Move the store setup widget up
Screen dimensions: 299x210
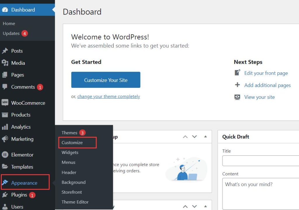click(185, 136)
